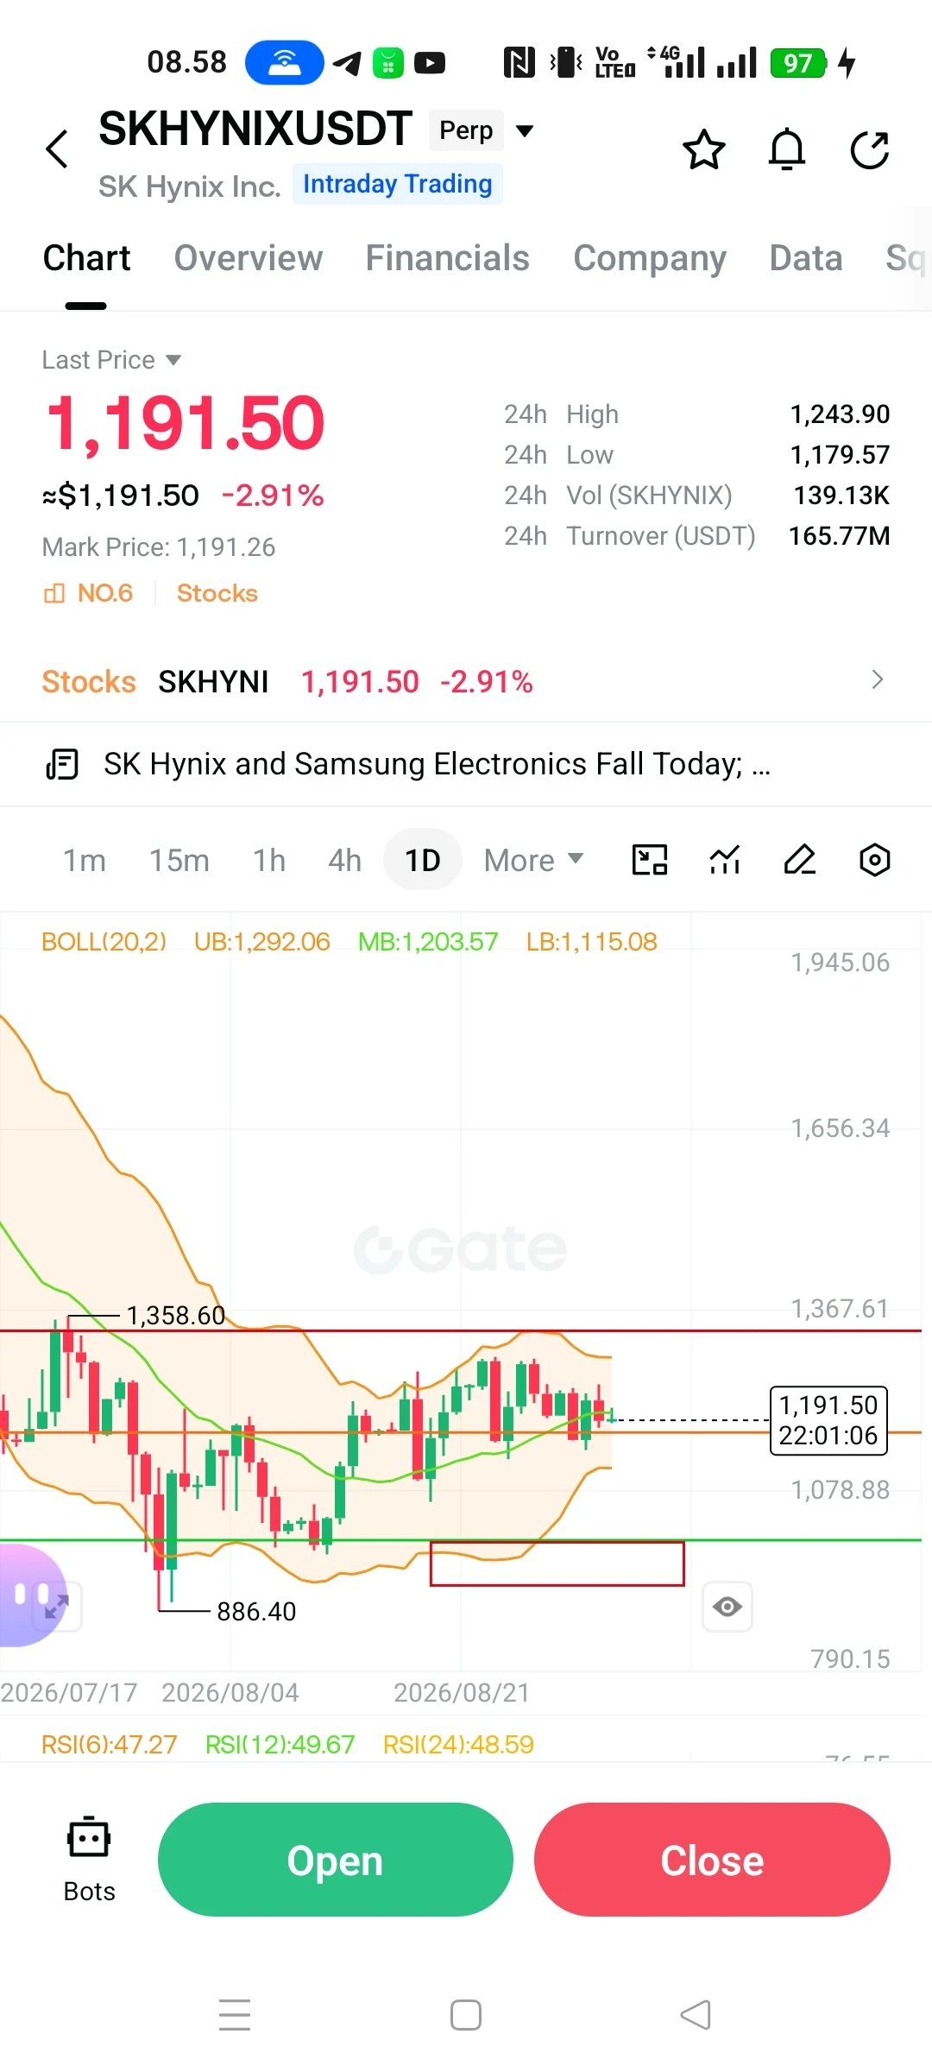Tap the current price 1,191.50 countdown label
The image size is (932, 2072).
pyautogui.click(x=828, y=1420)
